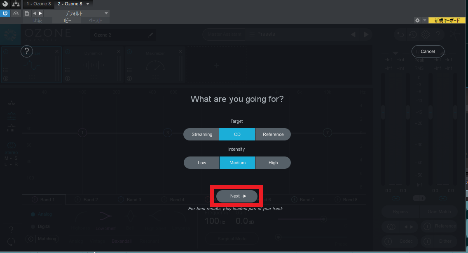Remove the Maximizer module with its X
468x253 pixels.
pyautogui.click(x=180, y=51)
